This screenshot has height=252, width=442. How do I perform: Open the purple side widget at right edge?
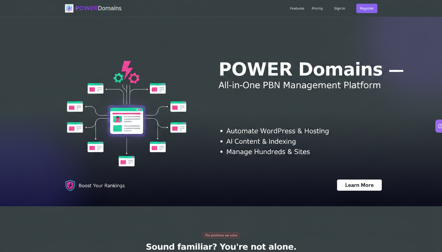(x=439, y=126)
